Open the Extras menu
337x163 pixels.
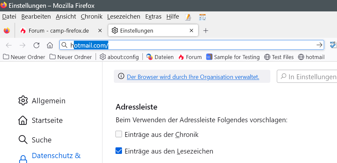click(153, 17)
